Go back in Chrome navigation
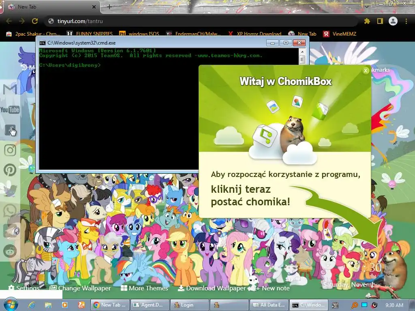The width and height of the screenshot is (415, 311). [x=9, y=21]
